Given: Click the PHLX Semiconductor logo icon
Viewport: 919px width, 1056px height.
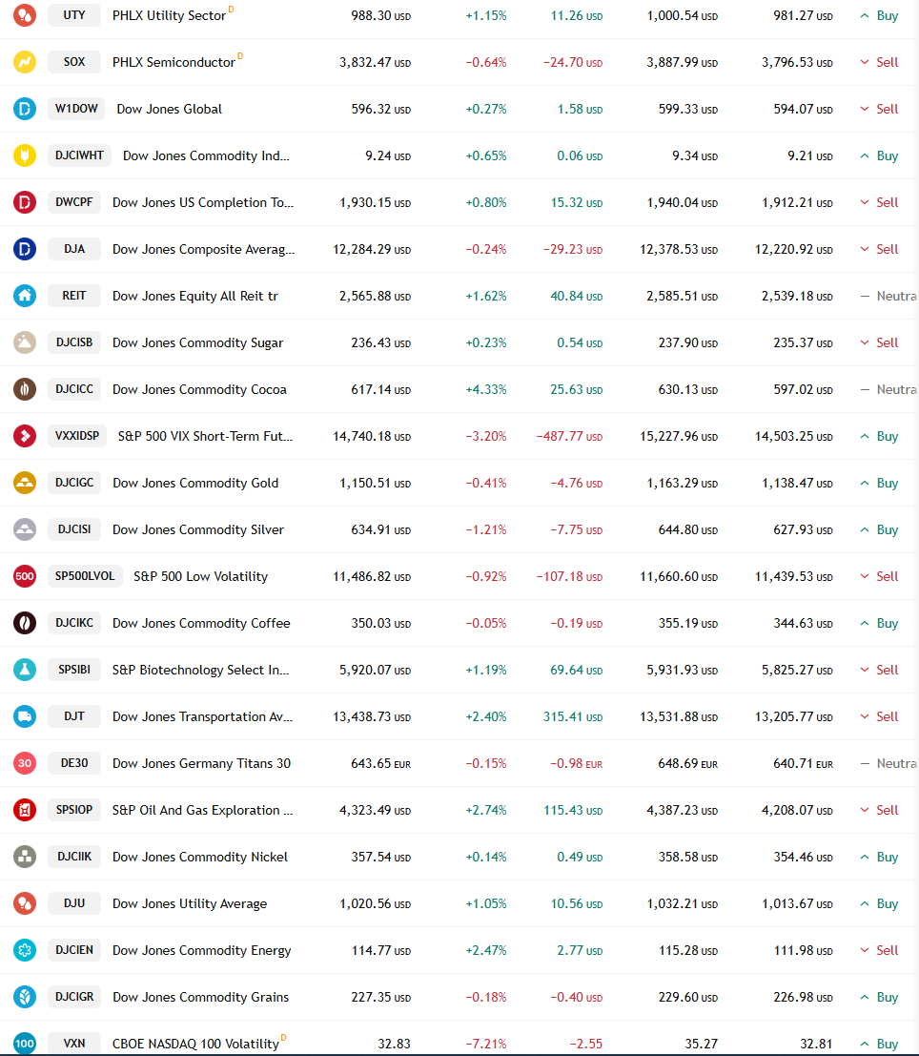Looking at the screenshot, I should pos(25,62).
